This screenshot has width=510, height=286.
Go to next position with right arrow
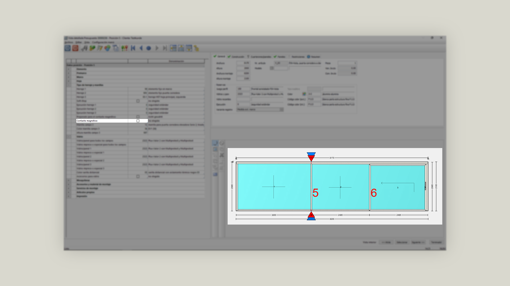(157, 48)
